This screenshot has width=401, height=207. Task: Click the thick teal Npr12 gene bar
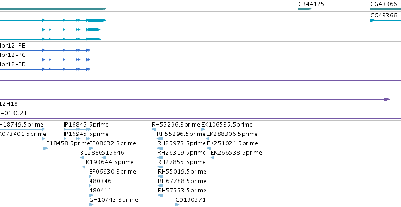[53, 9]
